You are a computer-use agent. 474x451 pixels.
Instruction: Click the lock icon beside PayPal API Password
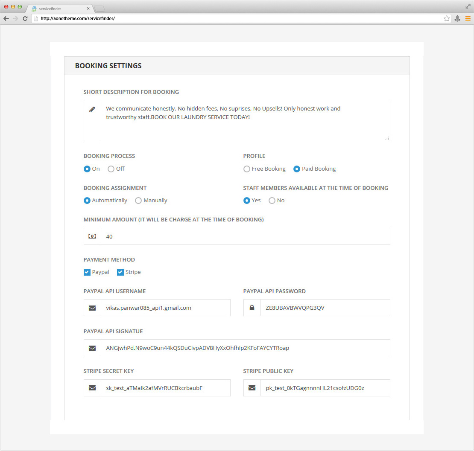point(252,308)
